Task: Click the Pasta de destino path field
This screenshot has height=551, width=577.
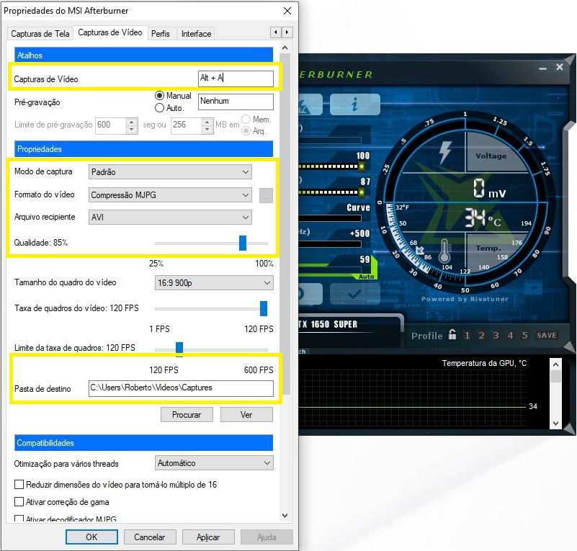Action: point(181,388)
